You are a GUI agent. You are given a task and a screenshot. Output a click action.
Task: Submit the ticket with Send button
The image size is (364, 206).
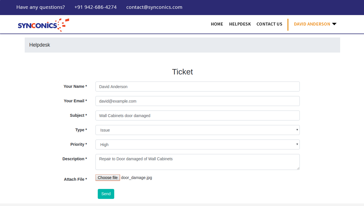coord(106,194)
